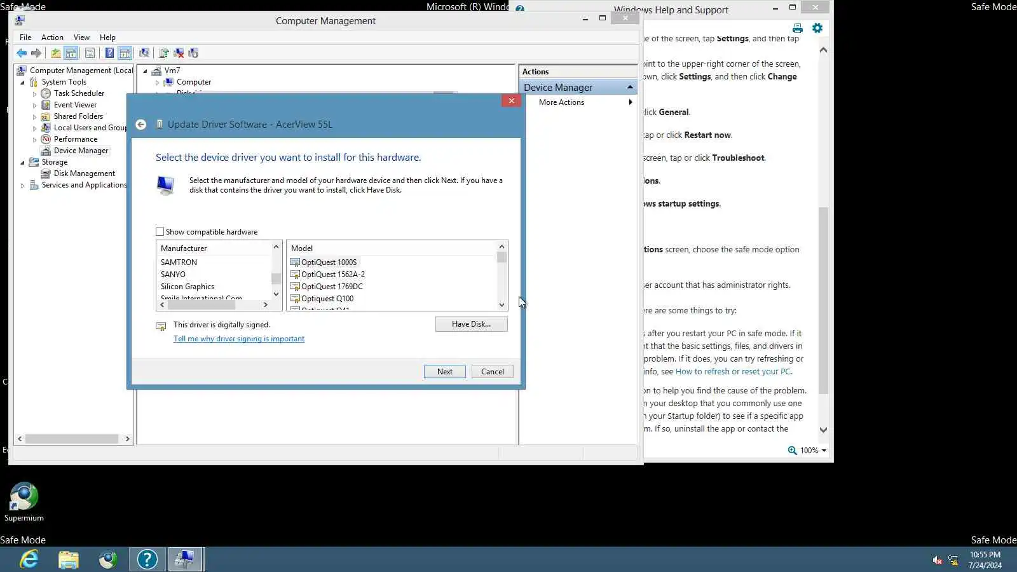Collapse the Storage tree node
The height and width of the screenshot is (572, 1017).
22,162
